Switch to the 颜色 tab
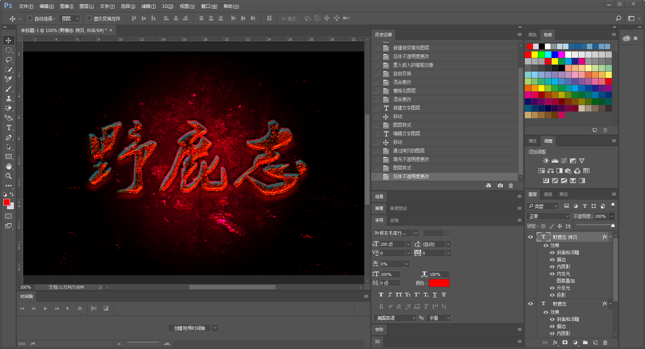645x349 pixels. coord(532,35)
